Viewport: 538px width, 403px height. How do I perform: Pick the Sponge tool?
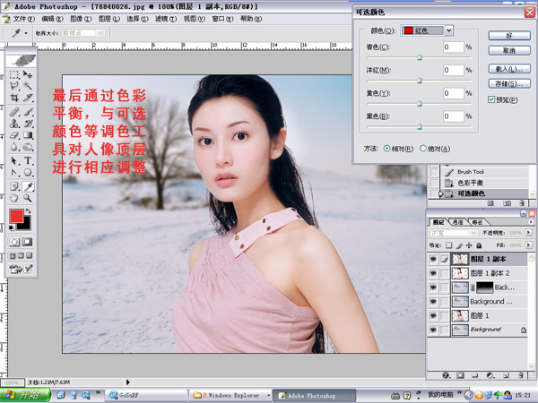tap(28, 147)
